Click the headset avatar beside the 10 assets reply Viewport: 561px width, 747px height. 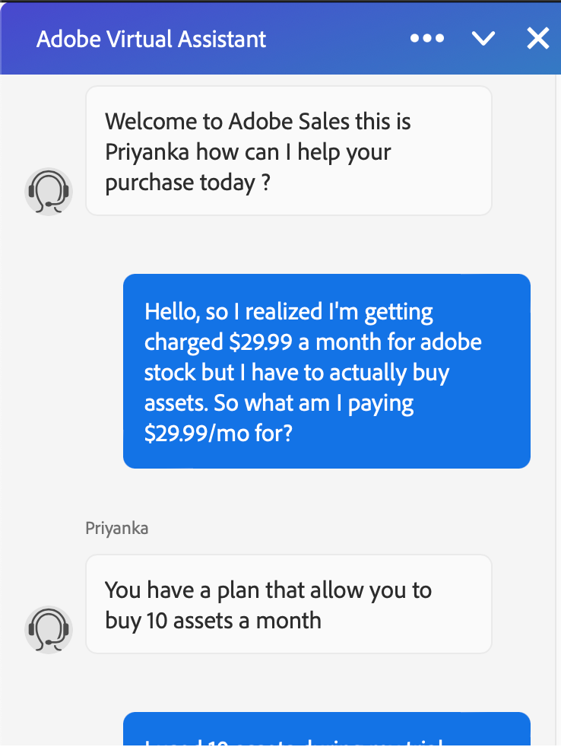coord(49,629)
